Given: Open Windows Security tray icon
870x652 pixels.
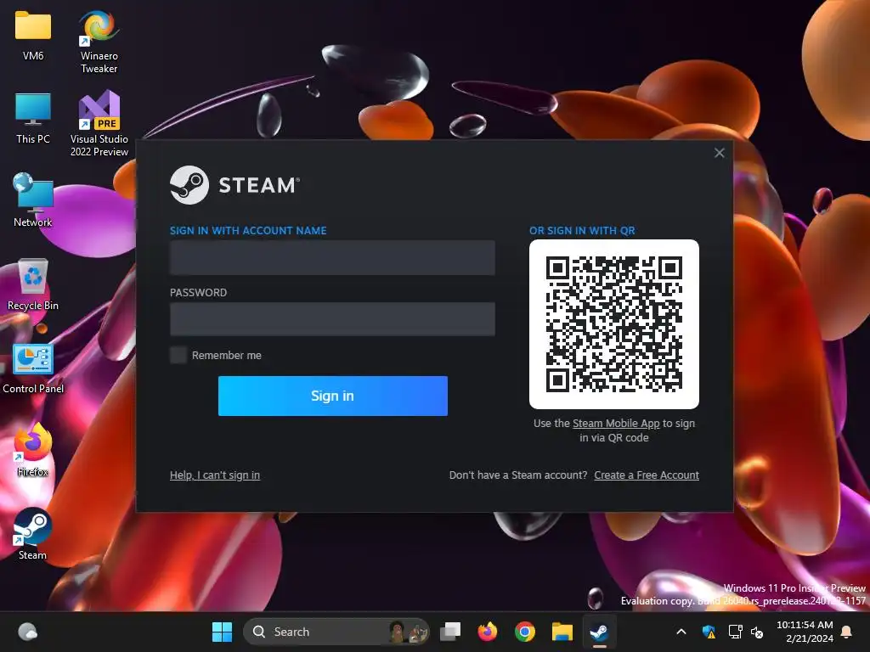Looking at the screenshot, I should tap(709, 632).
